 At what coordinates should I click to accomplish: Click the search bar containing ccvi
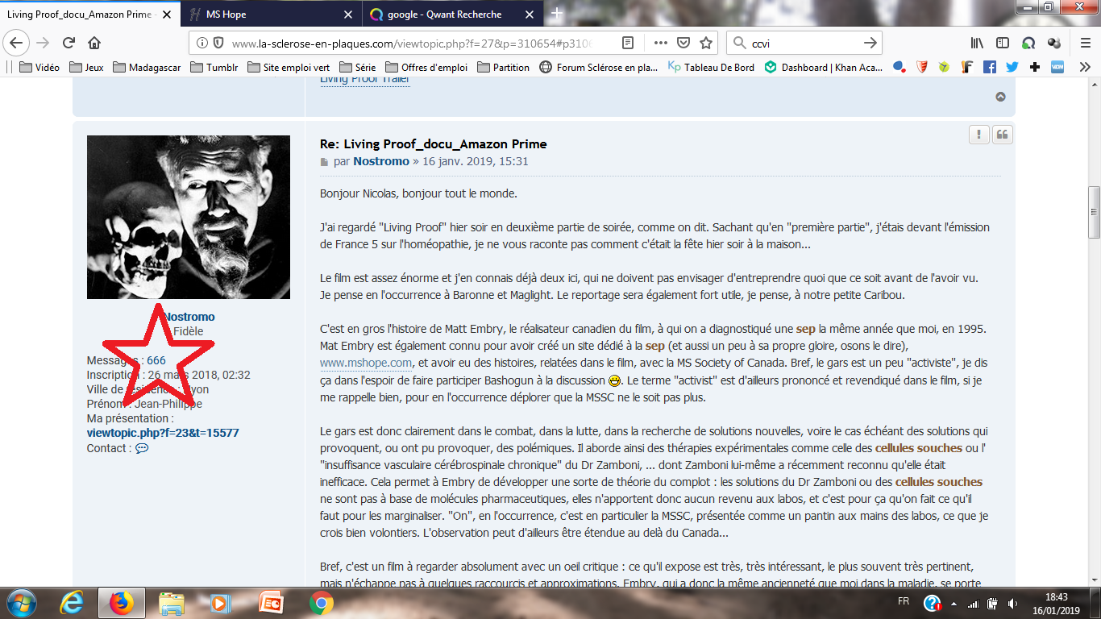(804, 43)
